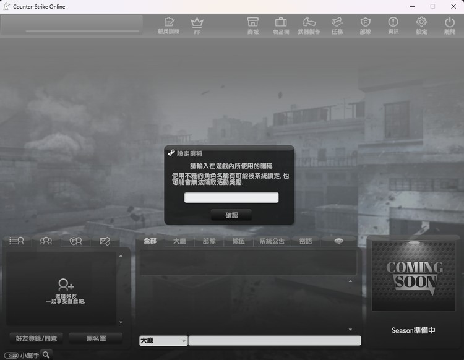Open the 物品欄 inventory icon
Image resolution: width=464 pixels, height=360 pixels.
tap(280, 25)
